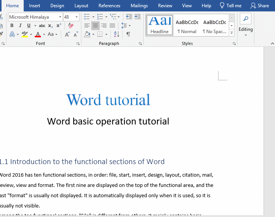Screen dimensions: 275x217
Task: Center the paragraph text
Action: point(95,26)
